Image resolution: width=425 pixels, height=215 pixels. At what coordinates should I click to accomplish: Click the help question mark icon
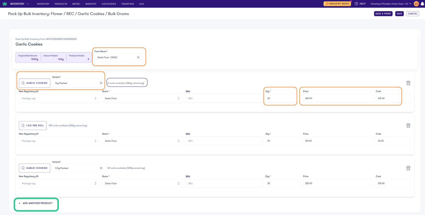click(356, 4)
